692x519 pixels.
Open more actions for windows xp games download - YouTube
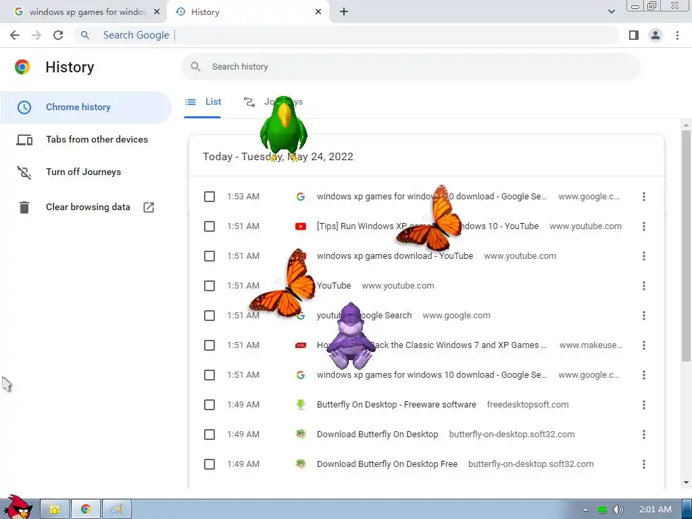click(x=644, y=256)
